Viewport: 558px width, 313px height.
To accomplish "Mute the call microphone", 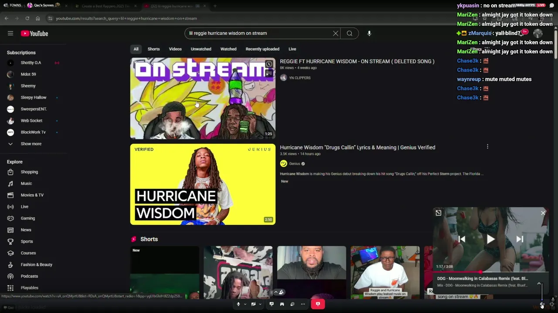I will pyautogui.click(x=238, y=304).
